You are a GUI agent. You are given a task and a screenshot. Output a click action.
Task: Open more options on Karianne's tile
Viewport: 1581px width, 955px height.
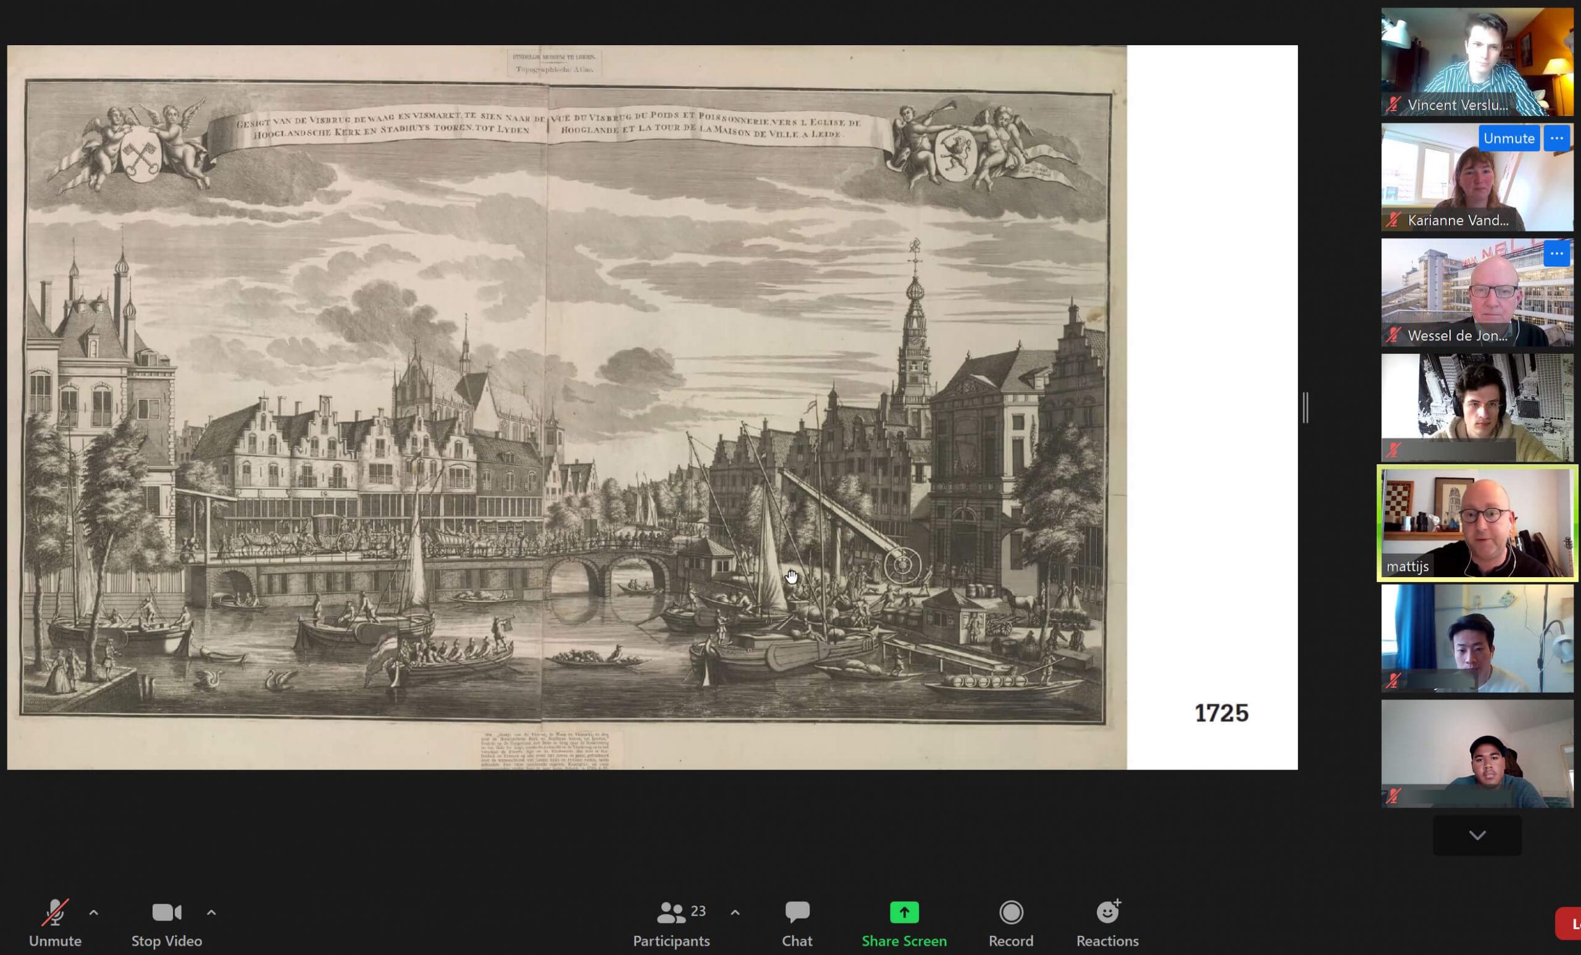click(x=1557, y=138)
